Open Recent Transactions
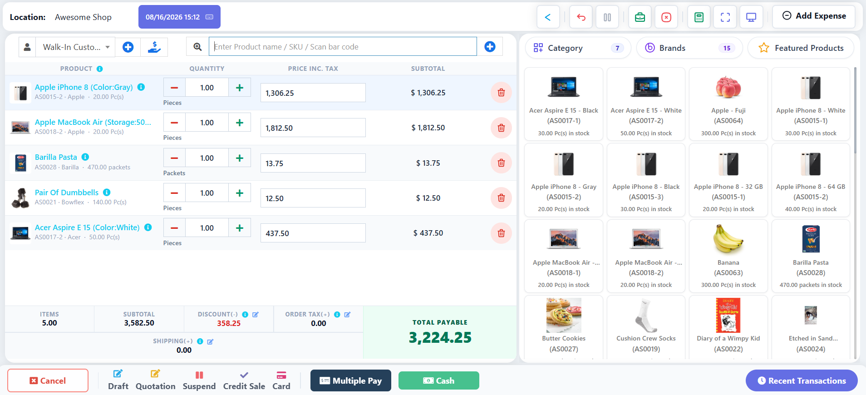Screen dimensions: 866x395 tap(802, 380)
